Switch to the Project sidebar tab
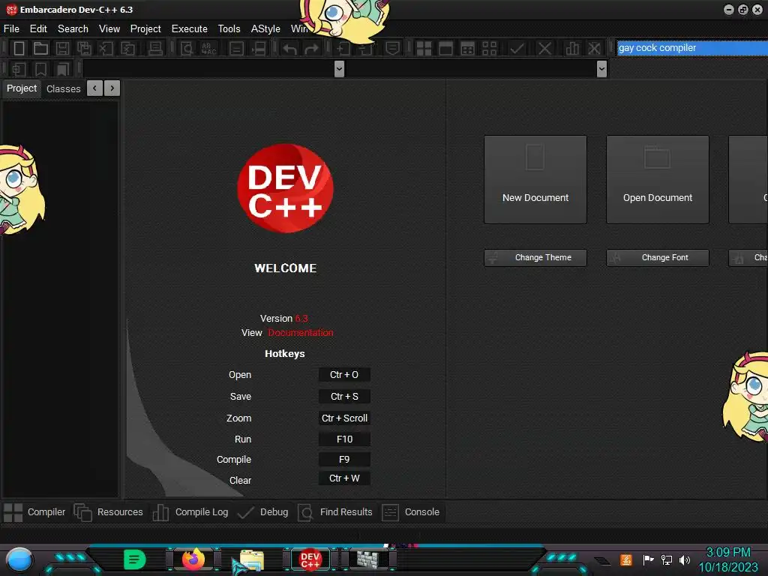768x576 pixels. [22, 88]
